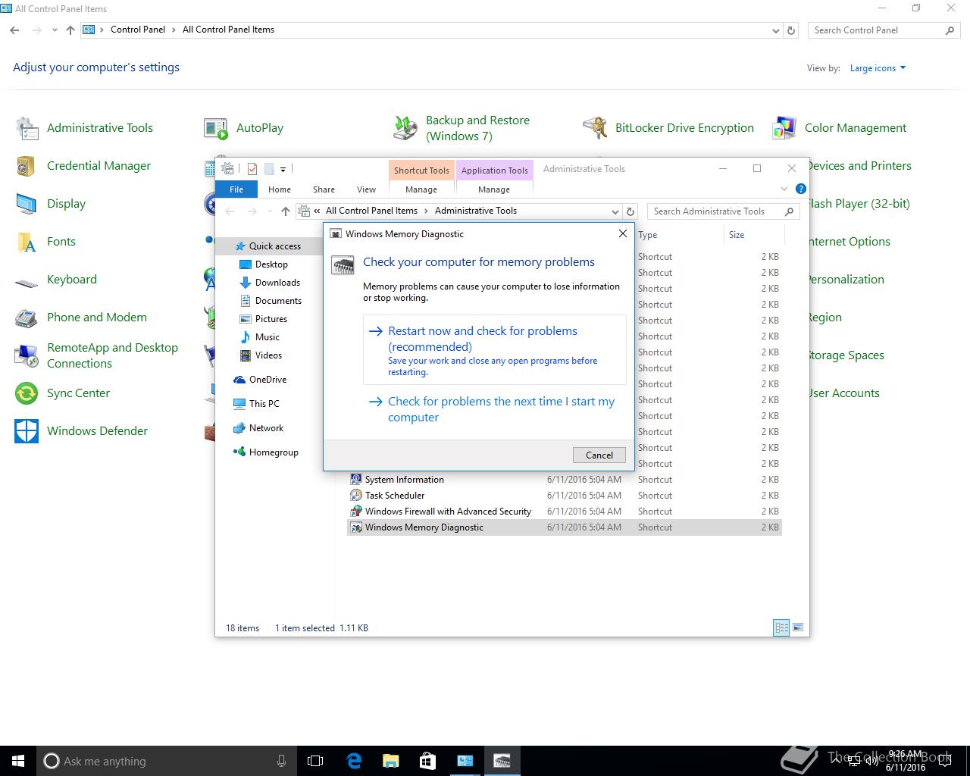The image size is (970, 776).
Task: Open the Home ribbon tab
Action: click(280, 189)
